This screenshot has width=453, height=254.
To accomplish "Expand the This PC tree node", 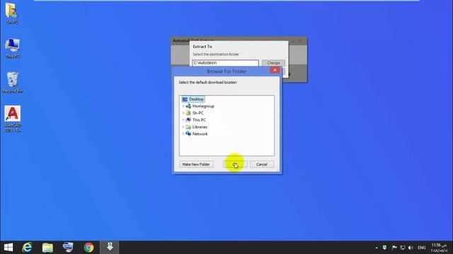I will click(x=183, y=120).
